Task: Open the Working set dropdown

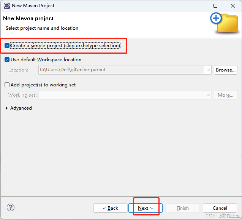Action: [x=208, y=95]
